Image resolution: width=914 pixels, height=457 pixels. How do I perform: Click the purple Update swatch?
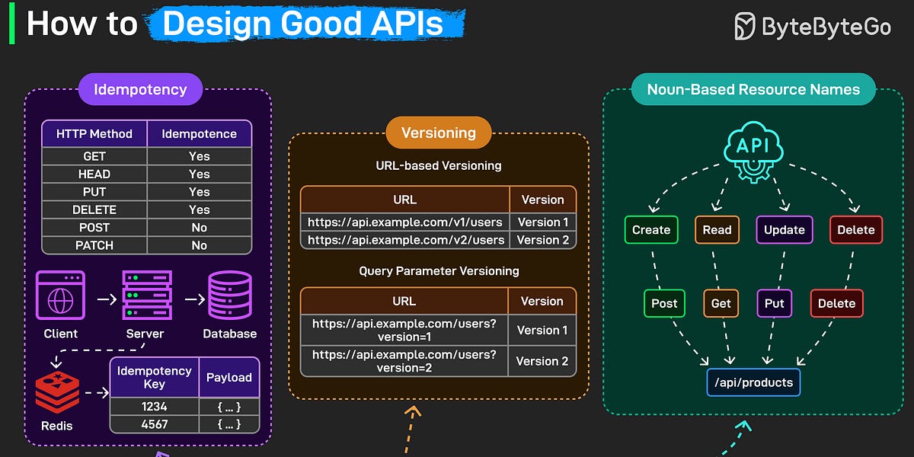click(785, 229)
